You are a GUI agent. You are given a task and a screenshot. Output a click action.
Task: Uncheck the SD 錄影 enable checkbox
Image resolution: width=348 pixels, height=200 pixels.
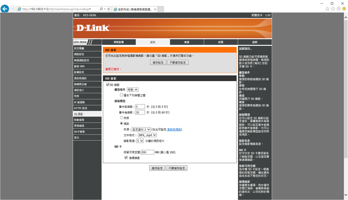[108, 84]
